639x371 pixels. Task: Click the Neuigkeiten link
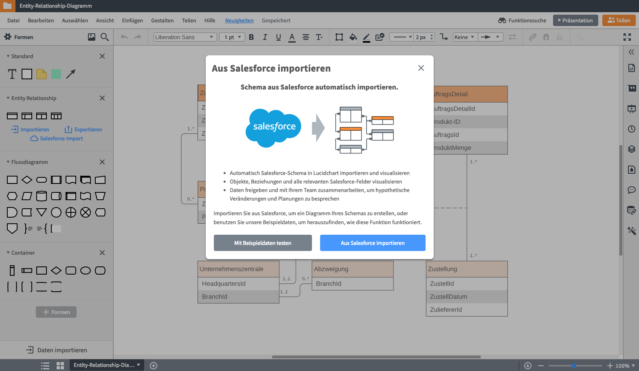click(239, 20)
